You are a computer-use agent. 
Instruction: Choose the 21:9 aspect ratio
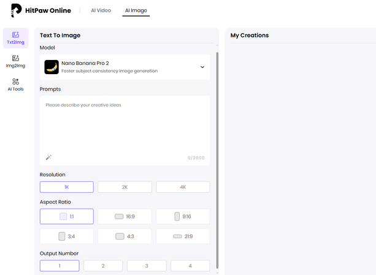183,236
